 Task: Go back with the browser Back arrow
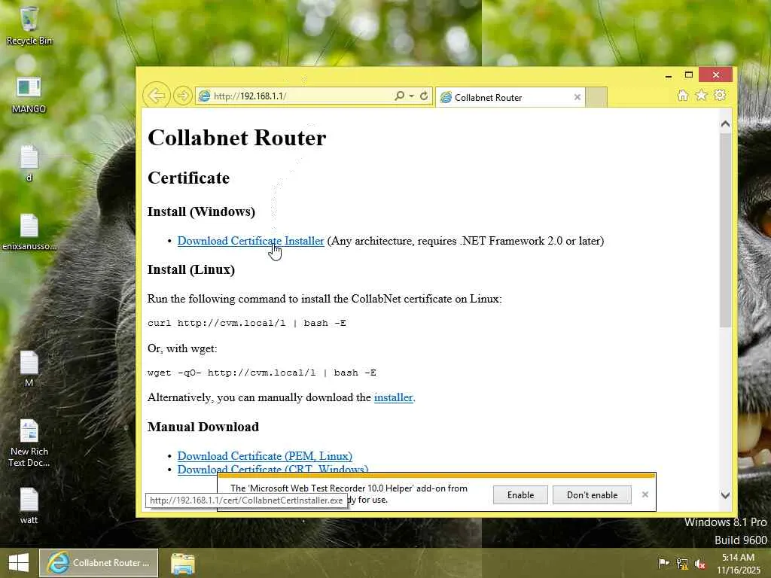pyautogui.click(x=157, y=96)
